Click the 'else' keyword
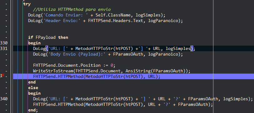This screenshot has height=113, width=254. pyautogui.click(x=33, y=88)
